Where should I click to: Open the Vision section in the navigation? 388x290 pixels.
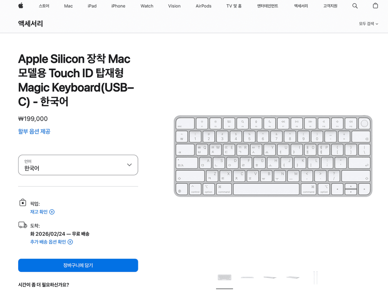pos(174,6)
